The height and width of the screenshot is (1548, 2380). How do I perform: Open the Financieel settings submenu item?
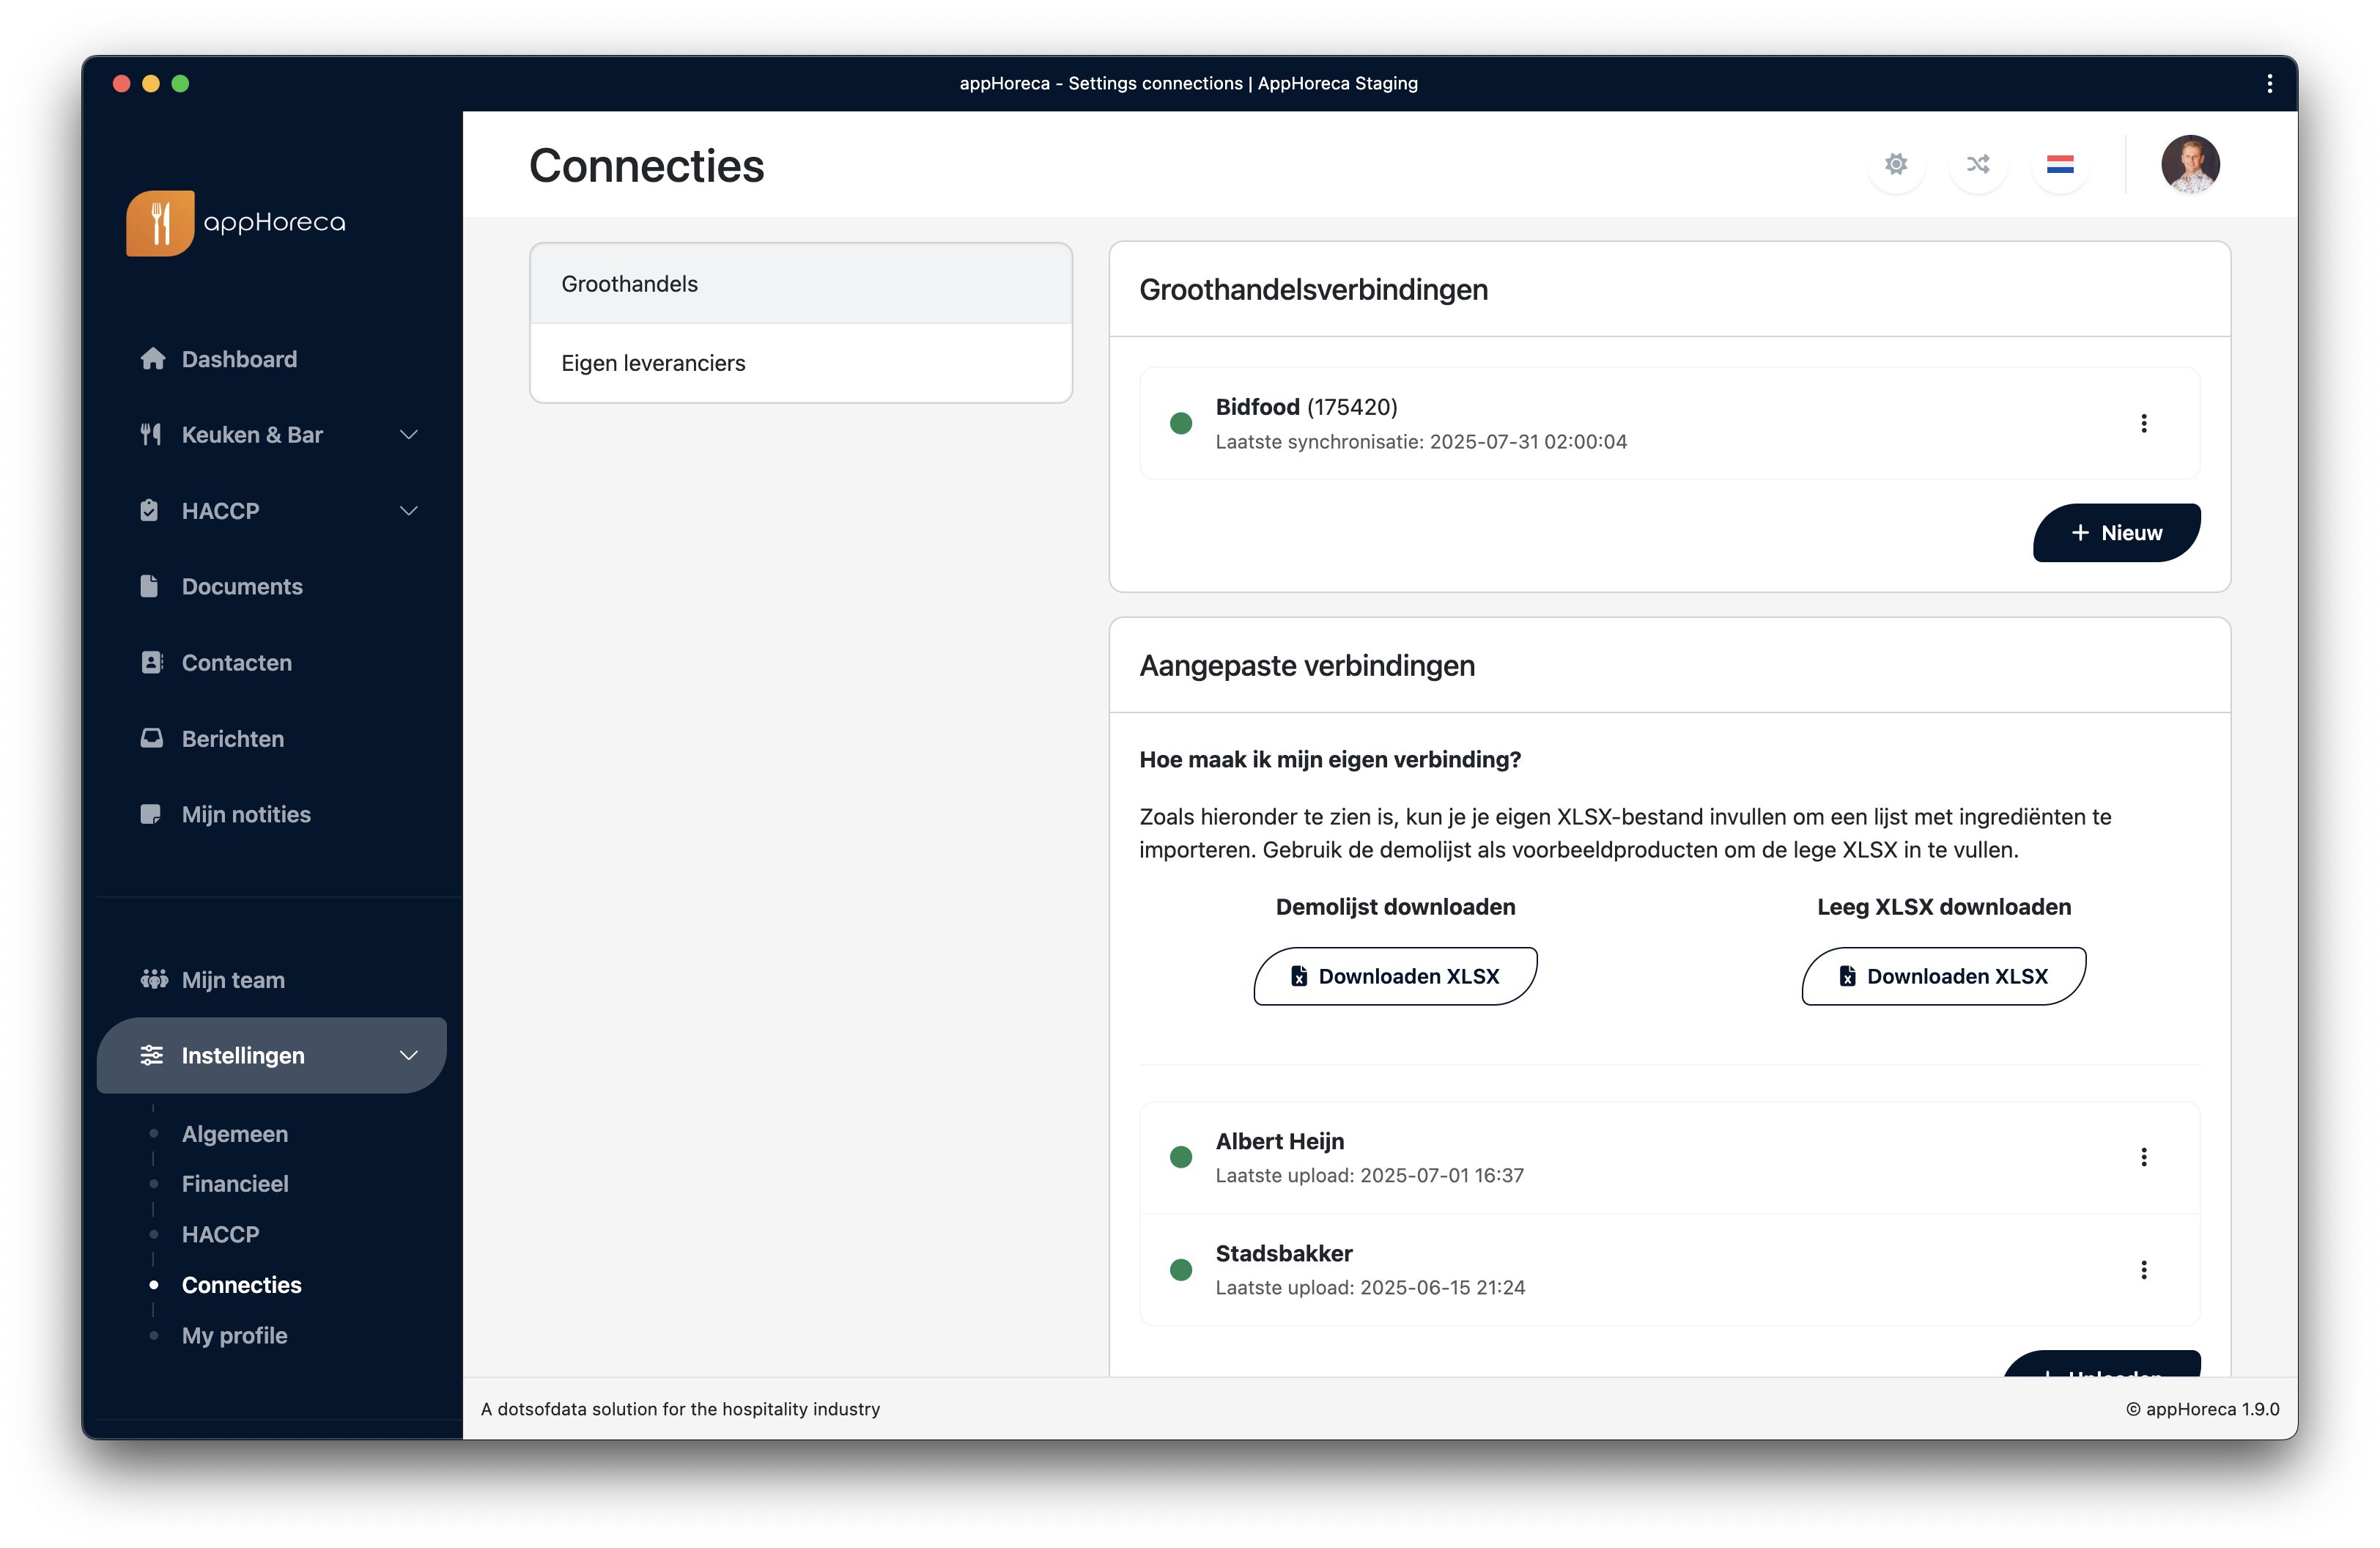(235, 1184)
